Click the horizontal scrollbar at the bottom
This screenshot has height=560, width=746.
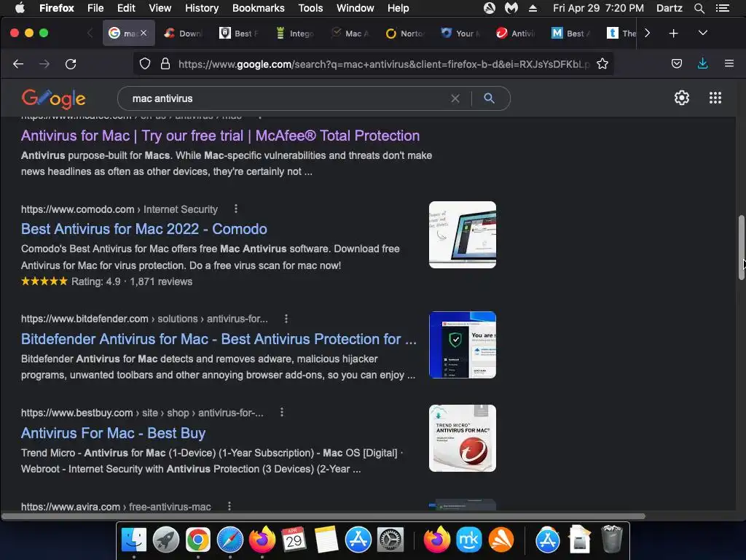click(x=323, y=516)
